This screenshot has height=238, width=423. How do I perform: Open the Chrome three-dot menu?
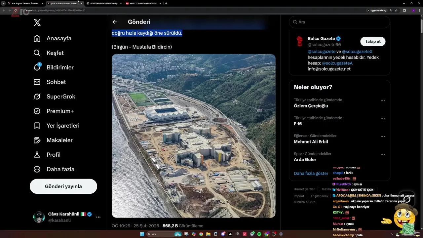pyautogui.click(x=420, y=10)
